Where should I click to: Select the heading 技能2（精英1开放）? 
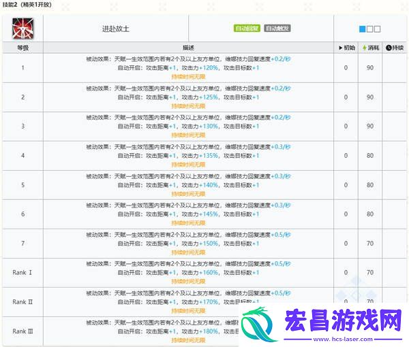point(27,5)
